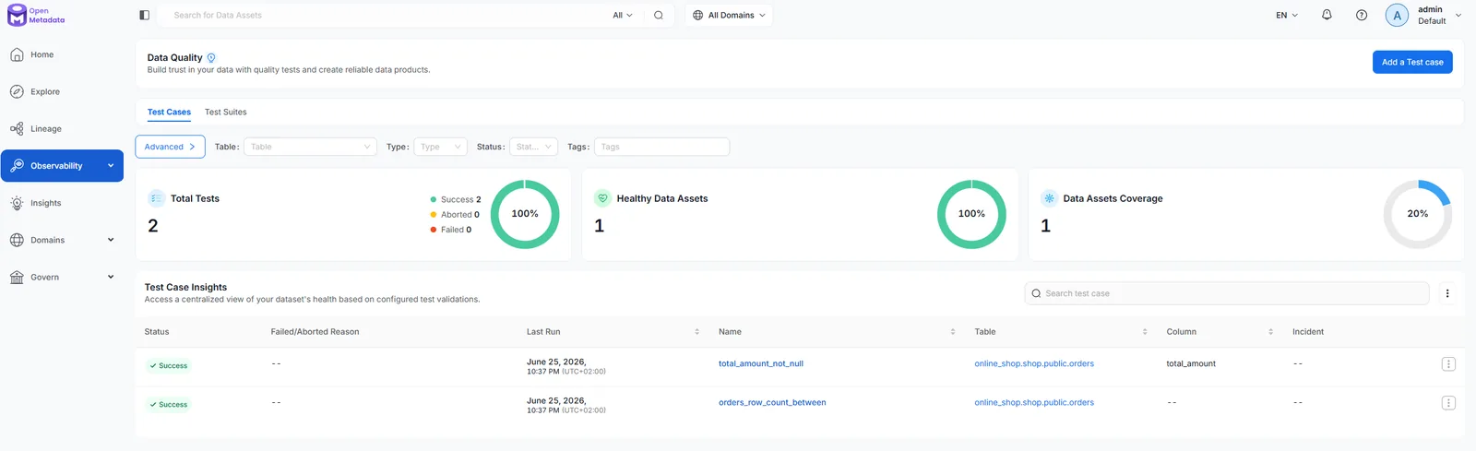The height and width of the screenshot is (451, 1476).
Task: Open the orders_row_count_between test case link
Action: tap(772, 402)
